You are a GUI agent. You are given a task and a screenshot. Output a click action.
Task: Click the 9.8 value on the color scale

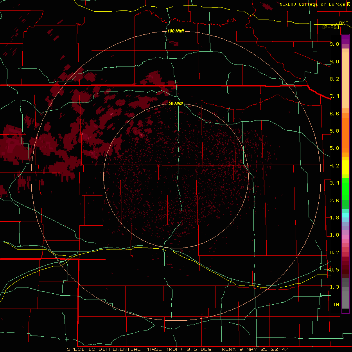point(334,44)
